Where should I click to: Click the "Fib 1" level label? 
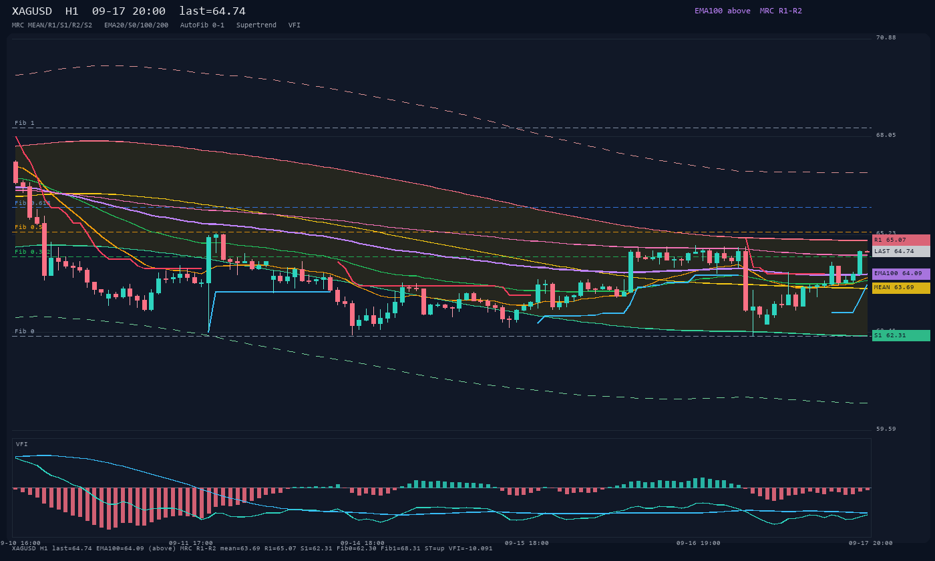tap(25, 123)
